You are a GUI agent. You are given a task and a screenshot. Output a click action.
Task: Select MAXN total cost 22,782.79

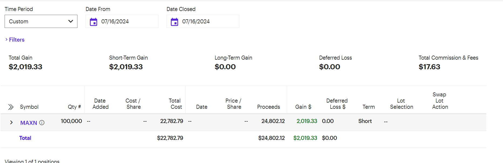pyautogui.click(x=172, y=121)
